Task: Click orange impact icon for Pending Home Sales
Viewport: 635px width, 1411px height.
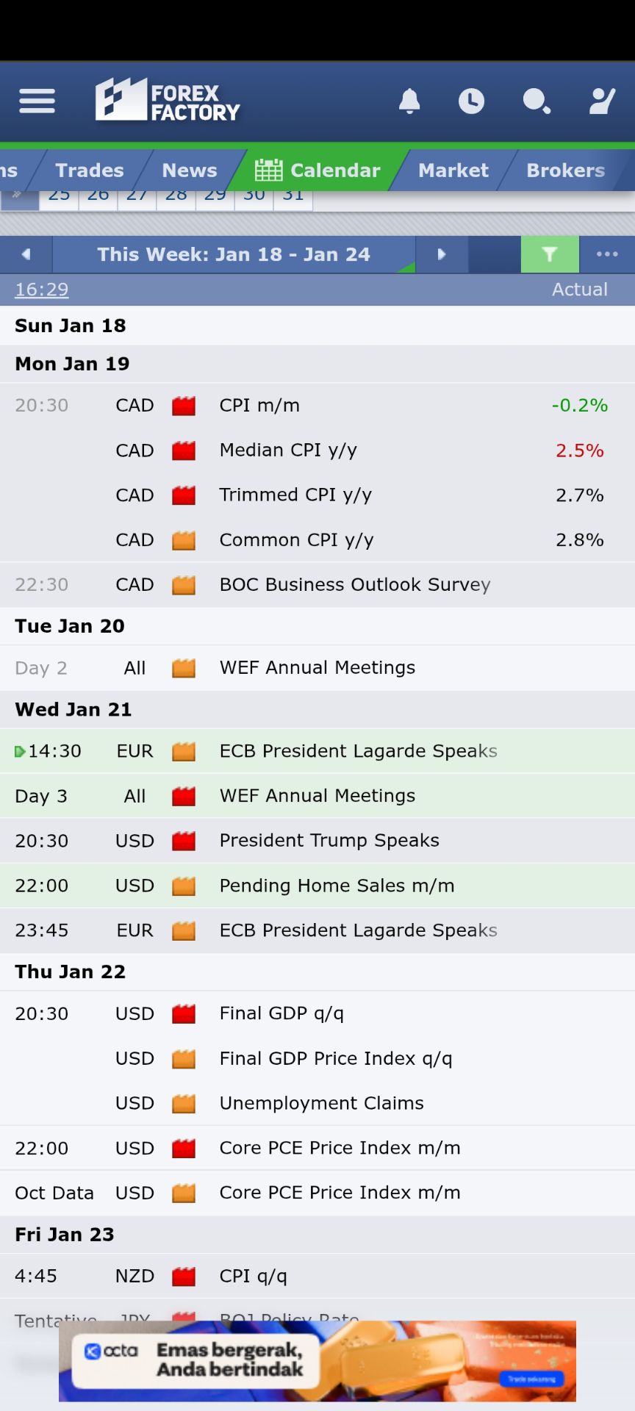Action: (x=184, y=886)
